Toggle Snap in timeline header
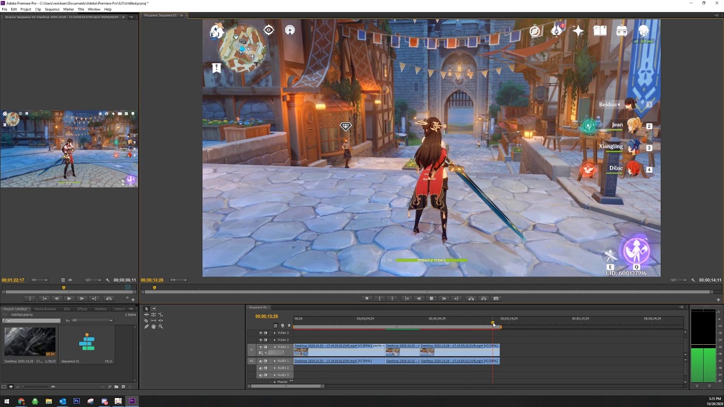 pyautogui.click(x=275, y=326)
